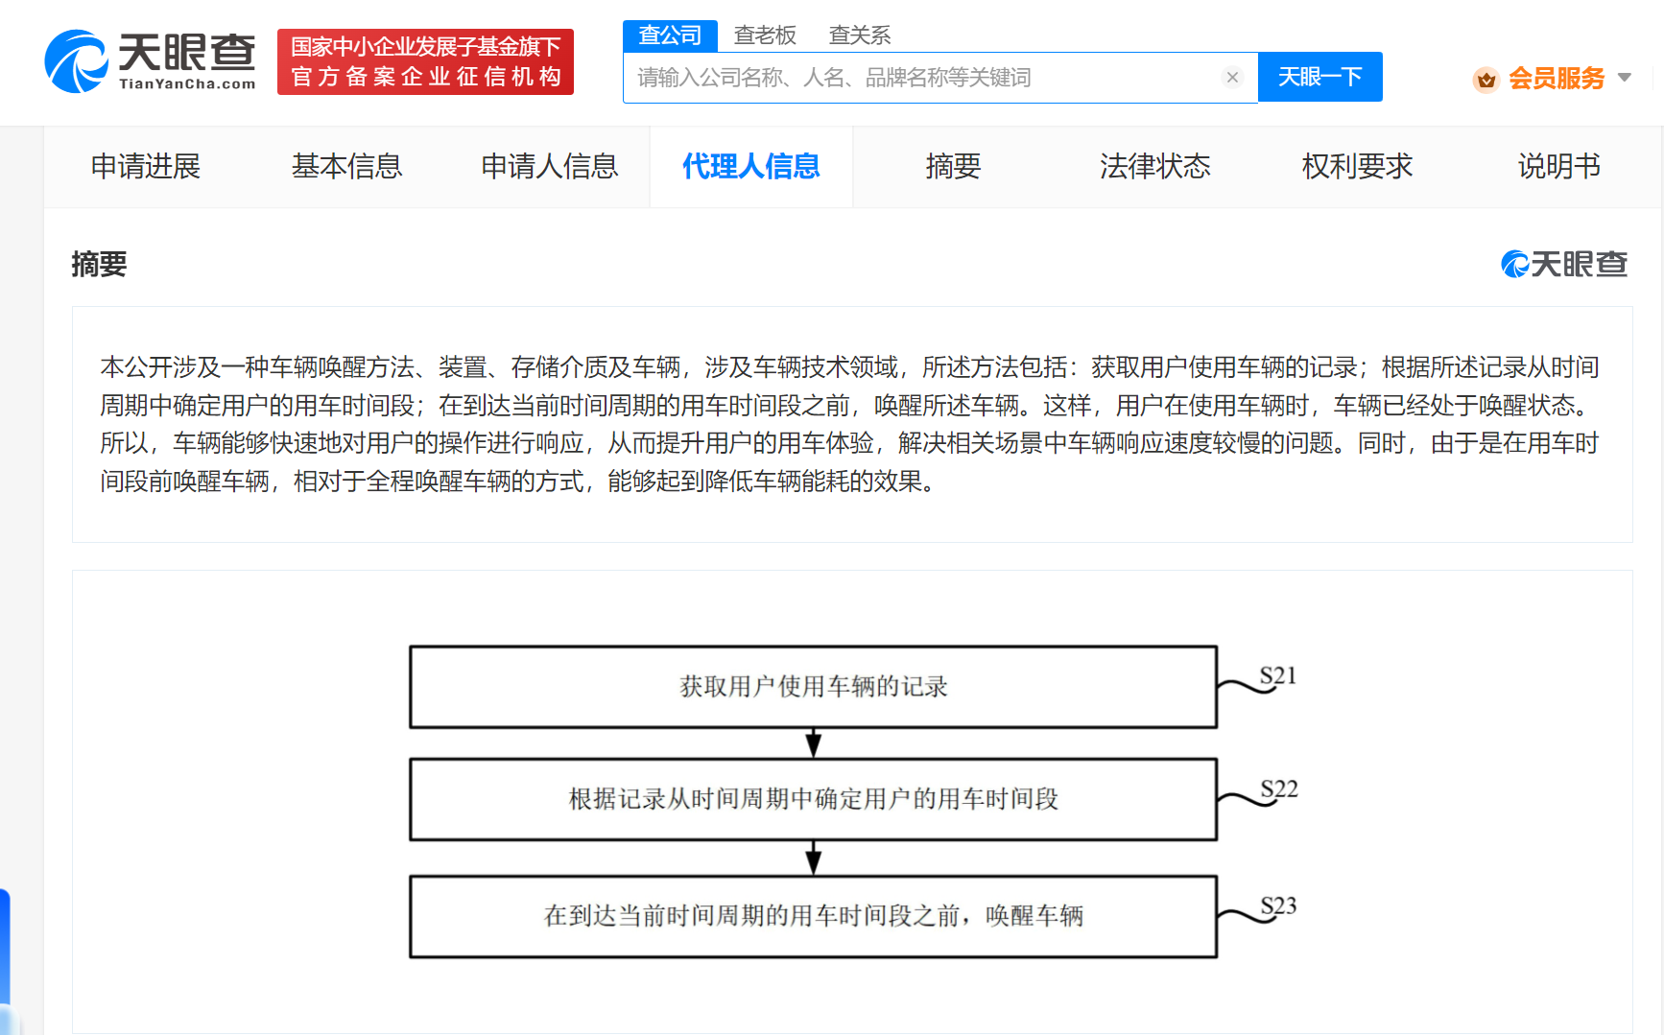Switch to the 查老板 search tab
Image resolution: width=1664 pixels, height=1035 pixels.
(x=765, y=35)
